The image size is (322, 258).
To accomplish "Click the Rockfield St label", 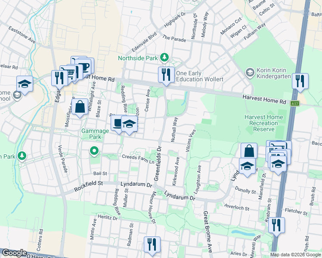I will click(x=88, y=186).
